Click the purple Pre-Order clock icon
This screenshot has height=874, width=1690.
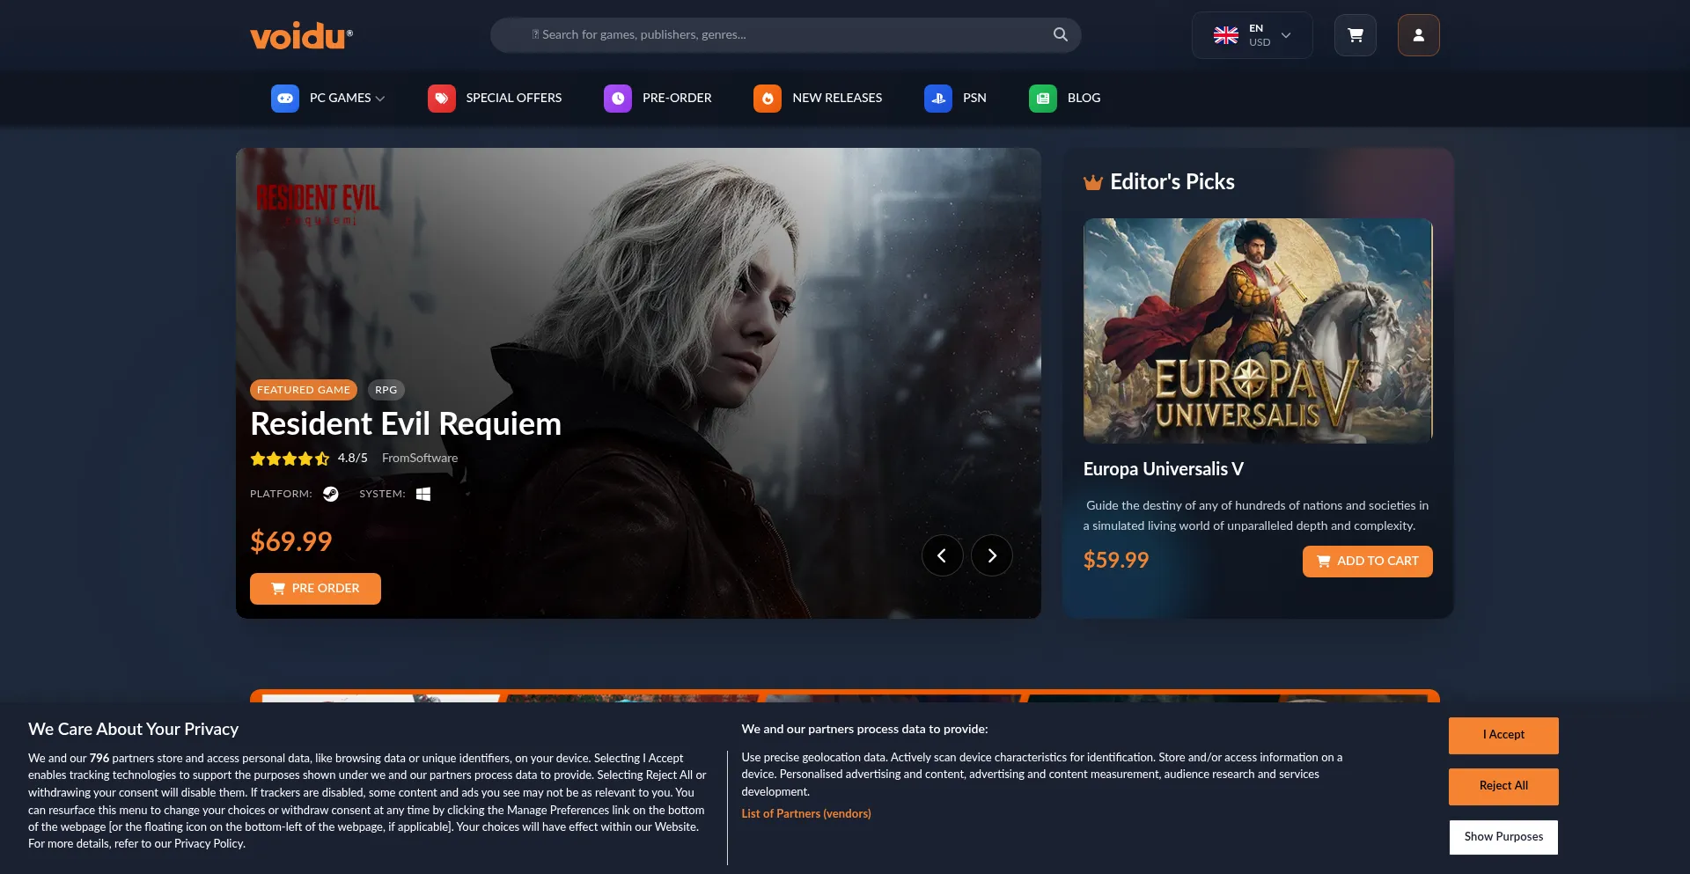pyautogui.click(x=618, y=99)
